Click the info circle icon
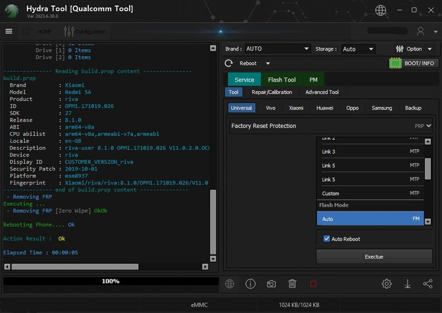Screen dimensions: 442x313 [250, 284]
